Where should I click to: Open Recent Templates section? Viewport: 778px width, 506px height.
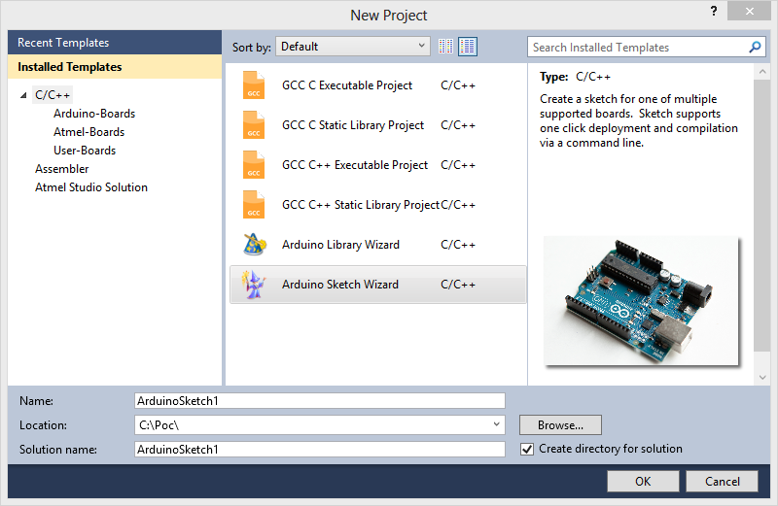click(115, 43)
